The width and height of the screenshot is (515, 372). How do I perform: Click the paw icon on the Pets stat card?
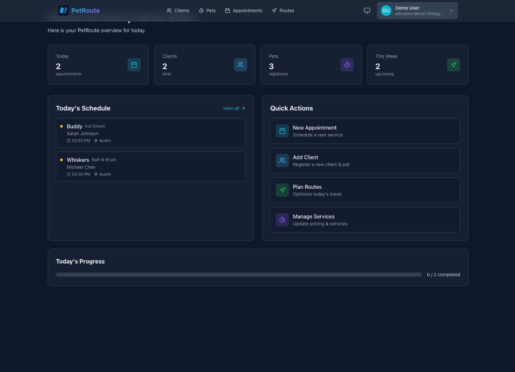(347, 64)
